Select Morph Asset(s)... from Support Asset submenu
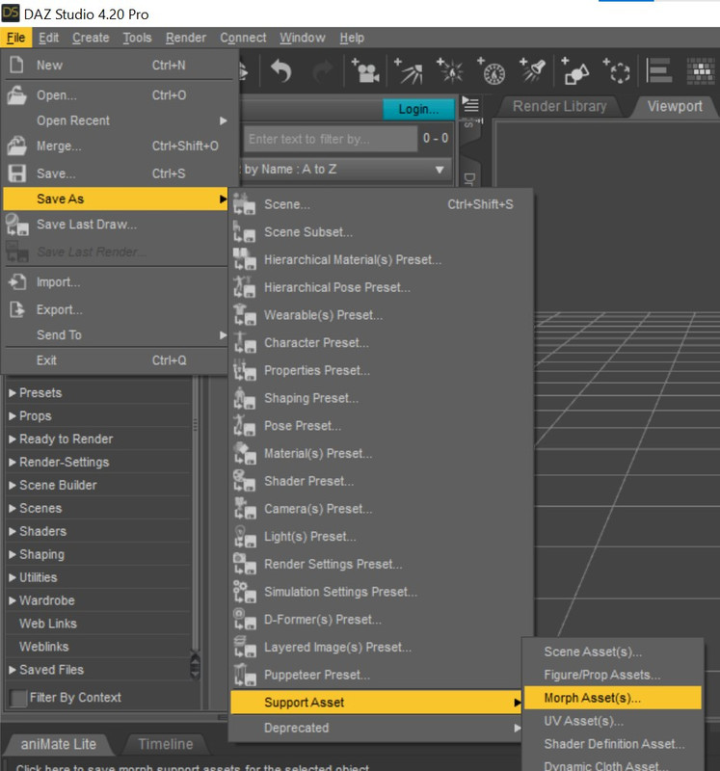The height and width of the screenshot is (771, 720). click(x=613, y=698)
